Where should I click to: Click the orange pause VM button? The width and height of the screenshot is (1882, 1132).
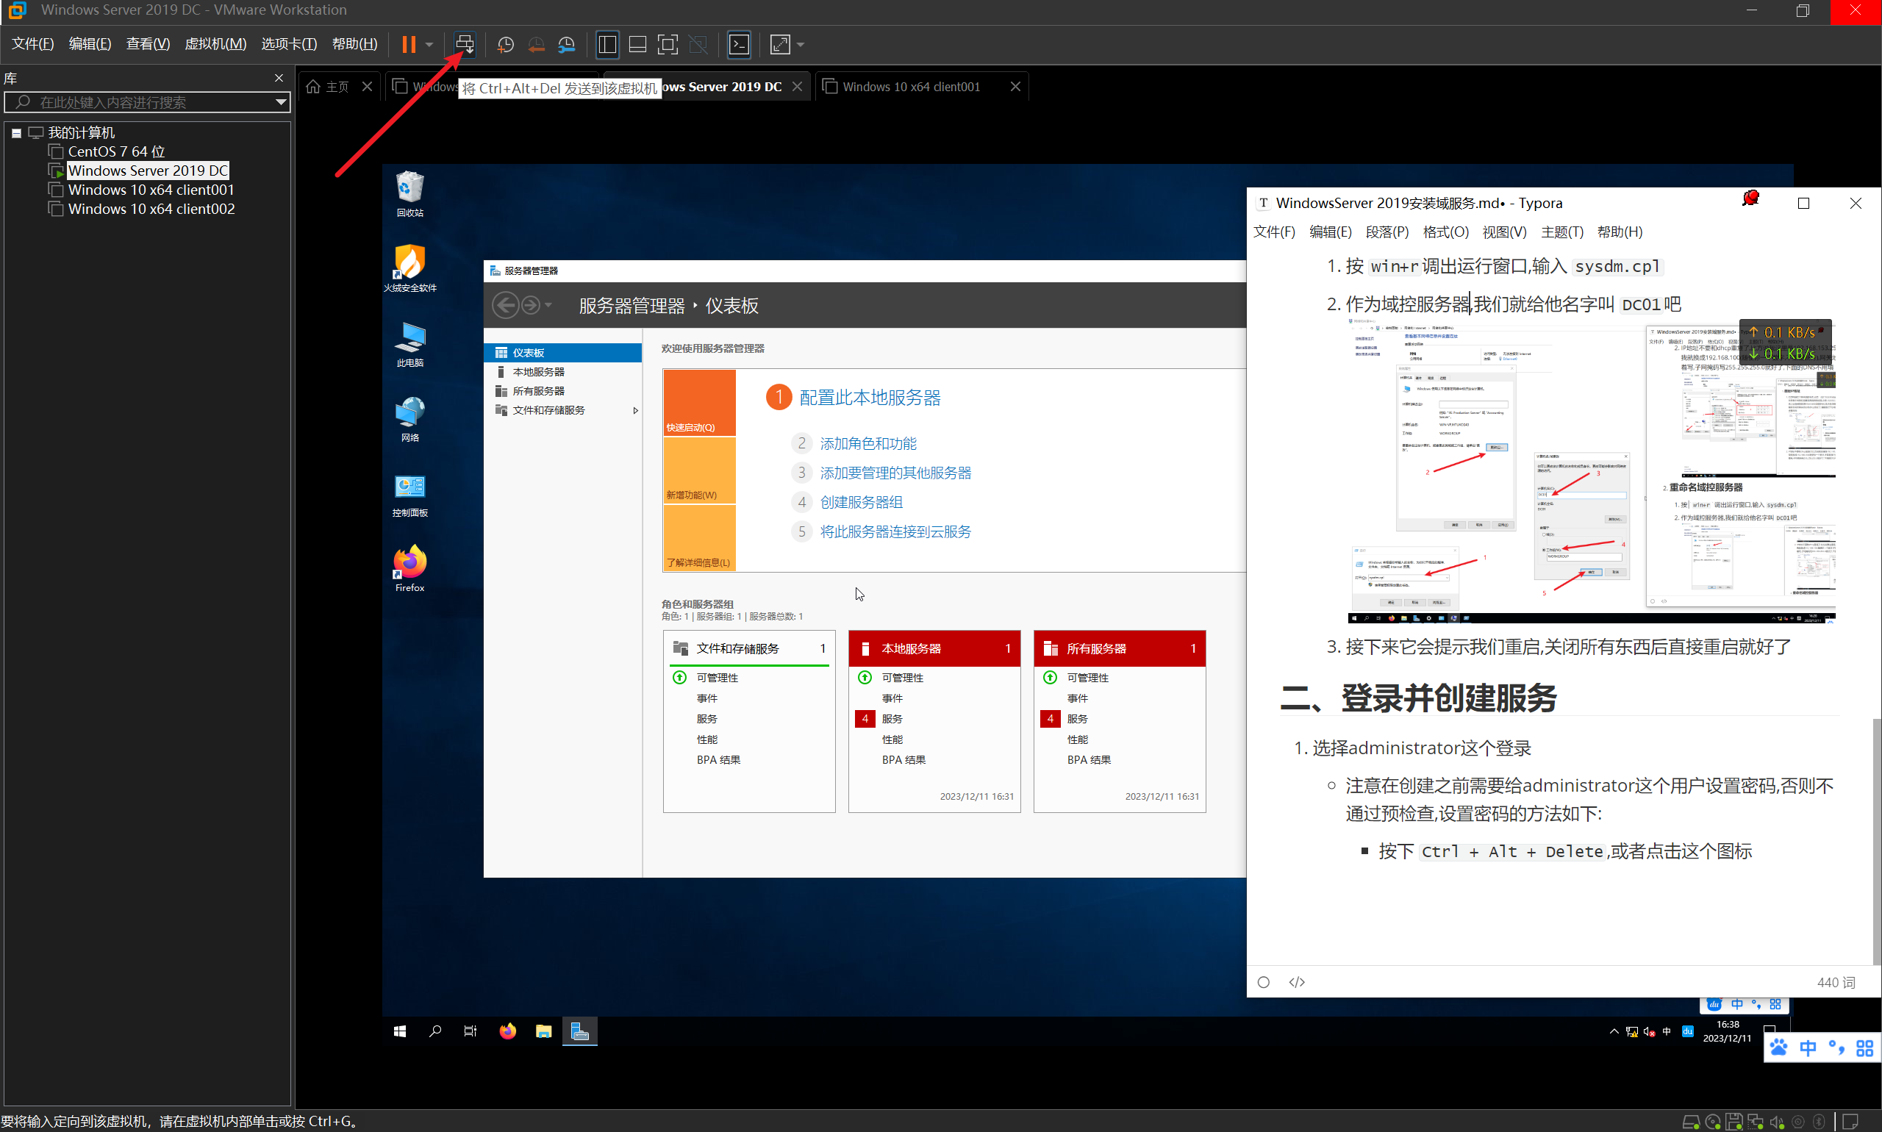pos(409,44)
